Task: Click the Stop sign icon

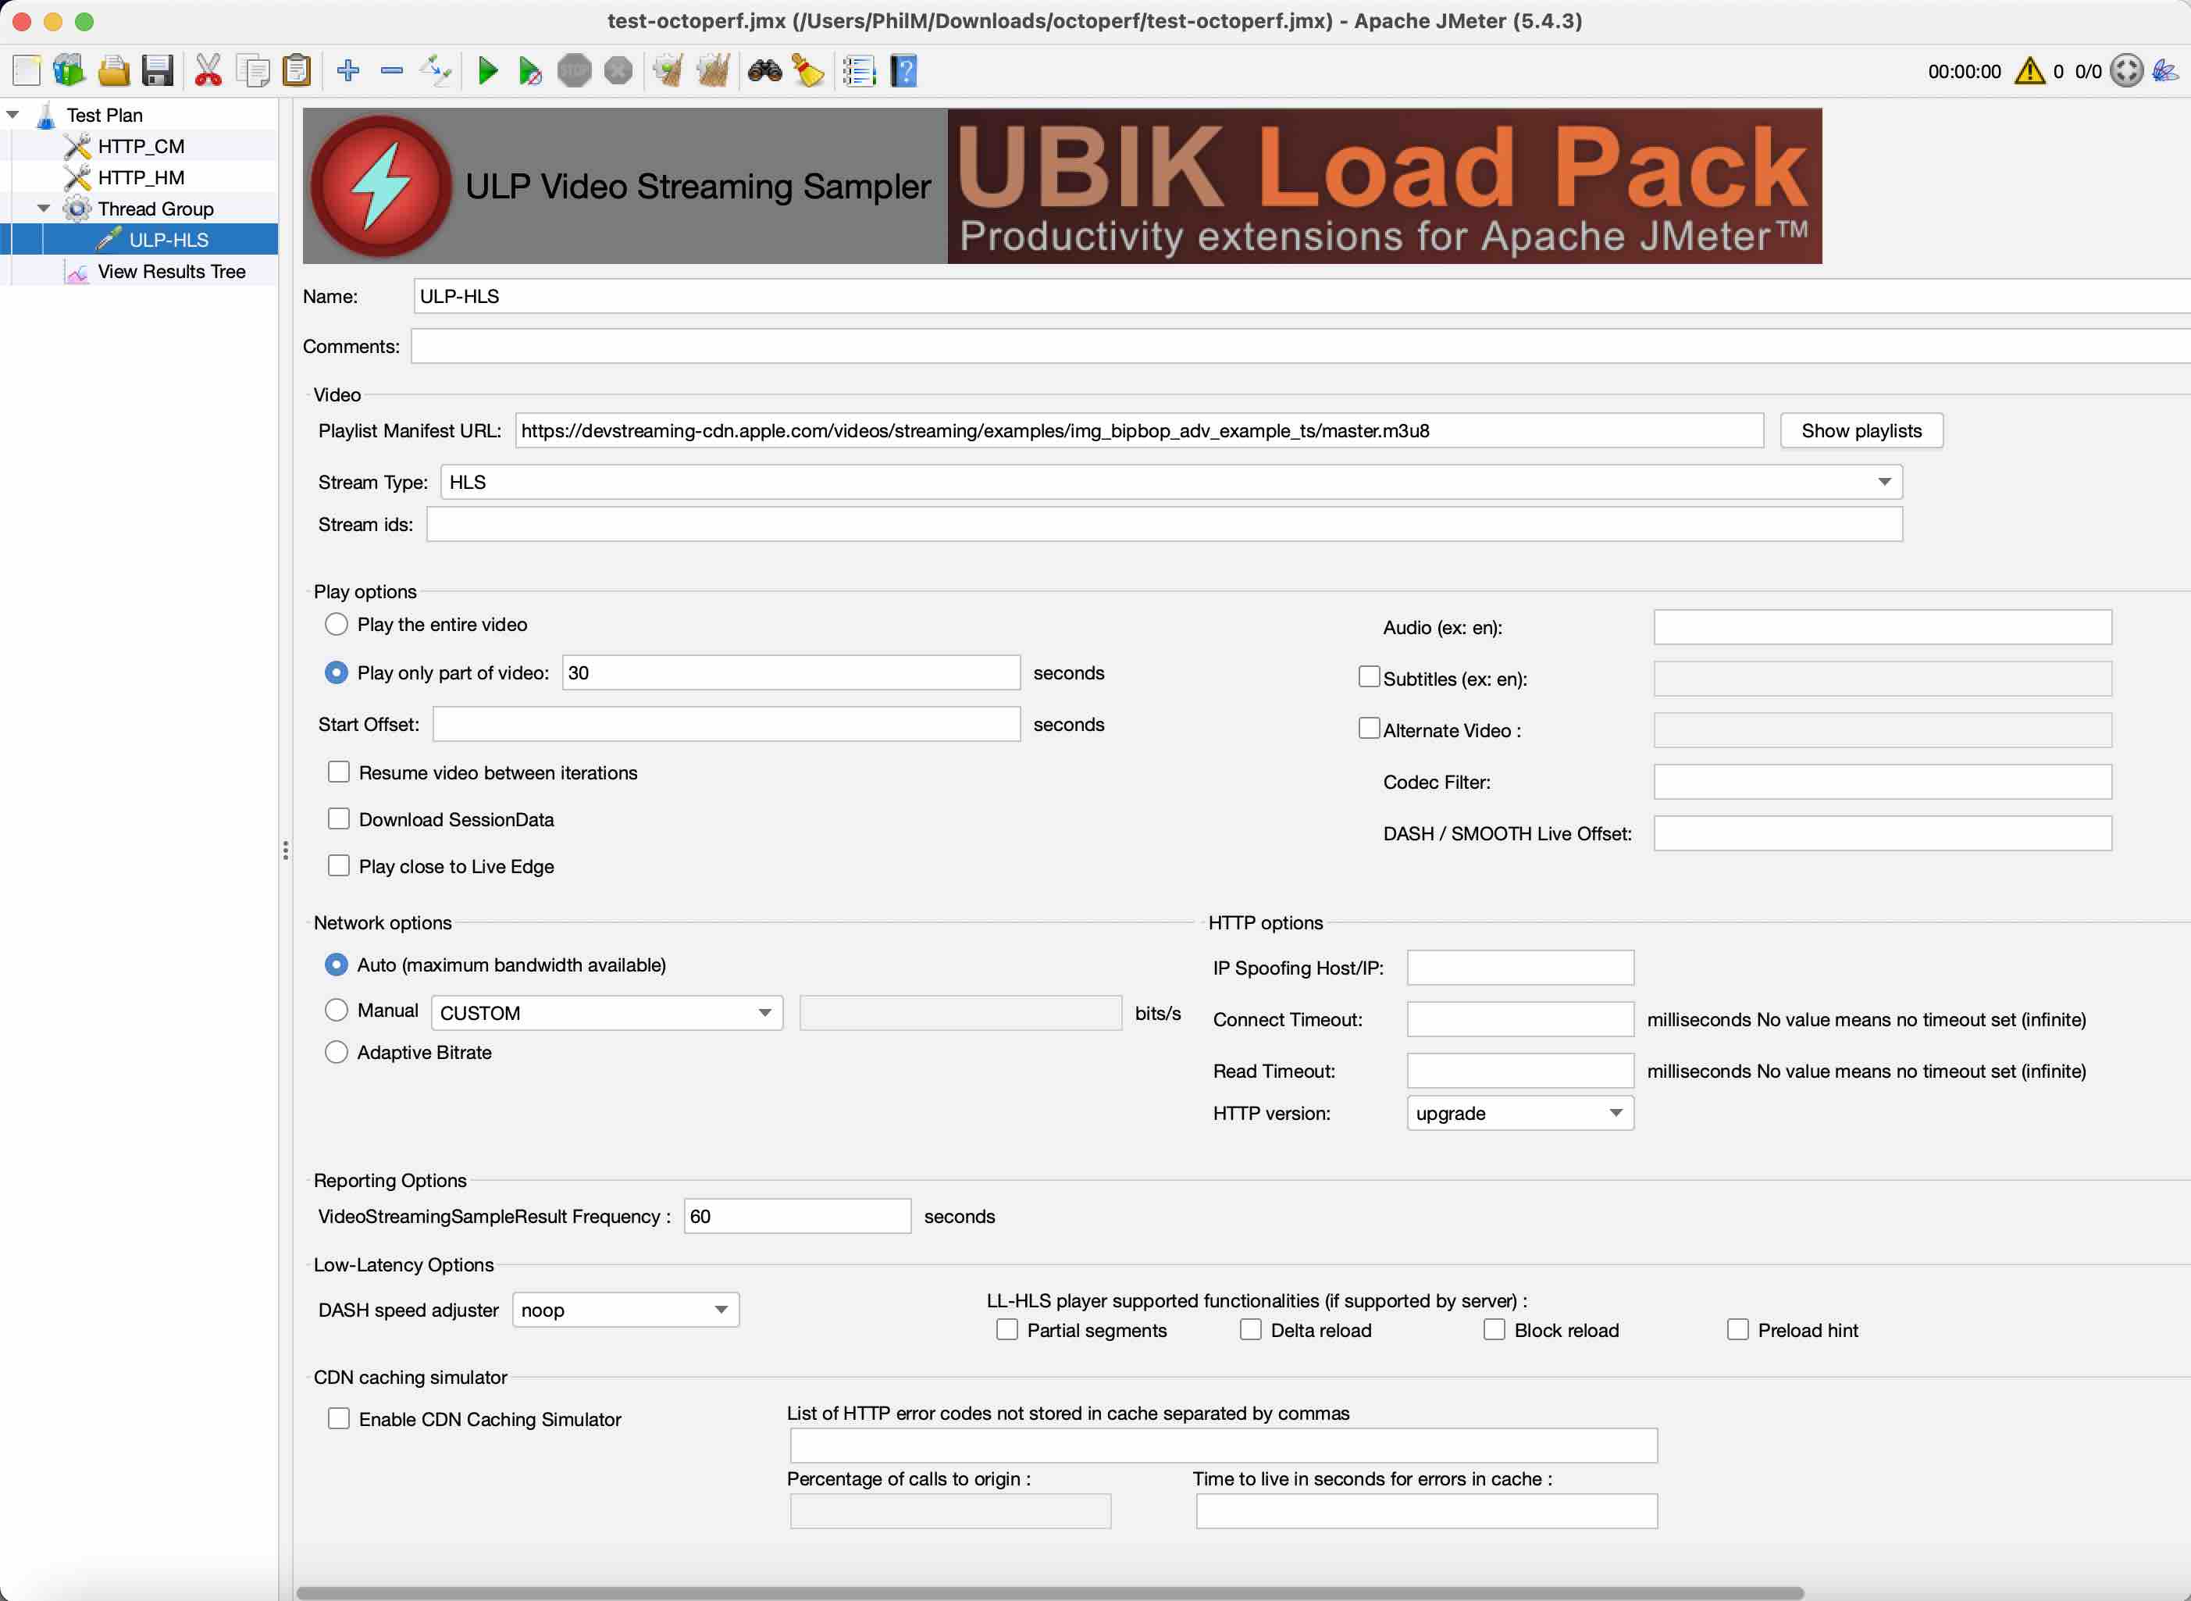Action: point(575,71)
